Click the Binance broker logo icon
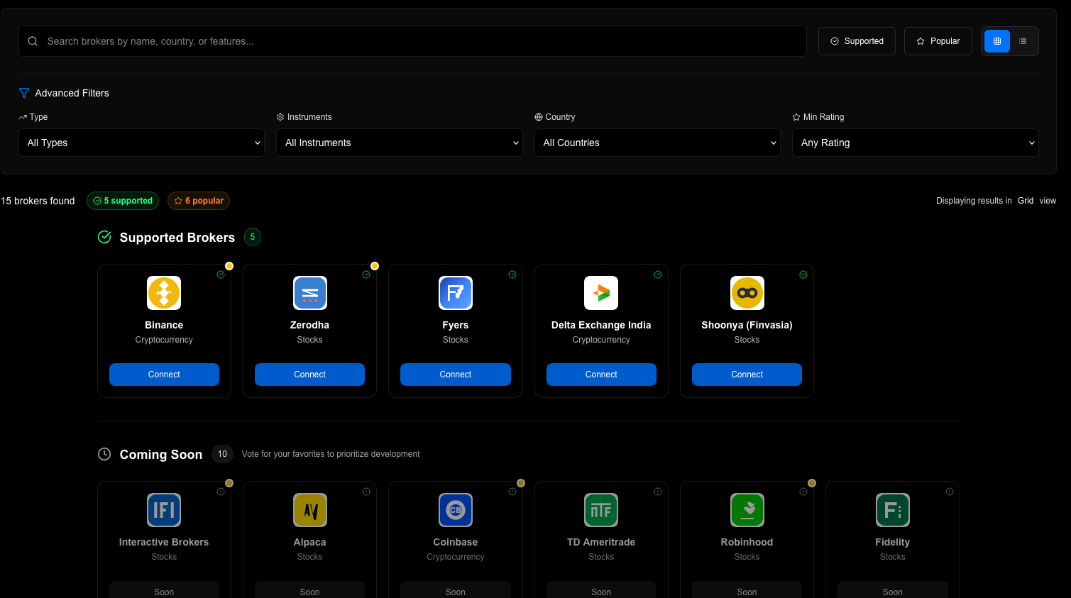This screenshot has height=598, width=1071. click(x=164, y=292)
